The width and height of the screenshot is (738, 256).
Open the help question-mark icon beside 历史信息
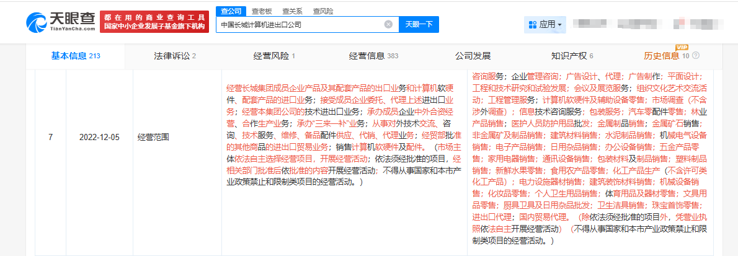(x=696, y=56)
